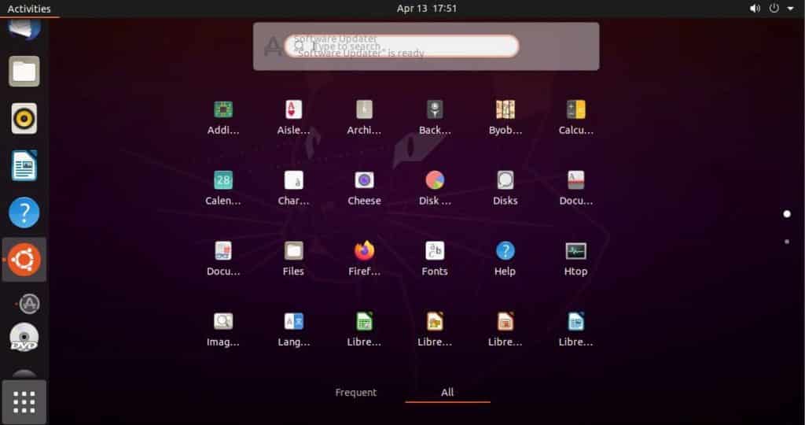The image size is (805, 425).
Task: Expand the system menu dropdown arrow
Action: click(x=791, y=9)
